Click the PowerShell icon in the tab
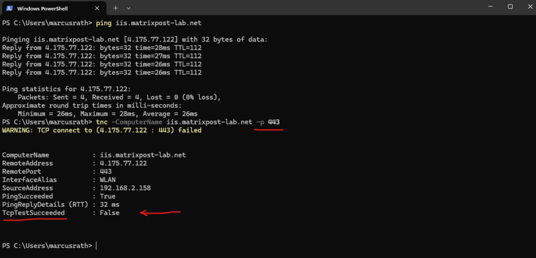Screen dimensions: 536x258 9,8
